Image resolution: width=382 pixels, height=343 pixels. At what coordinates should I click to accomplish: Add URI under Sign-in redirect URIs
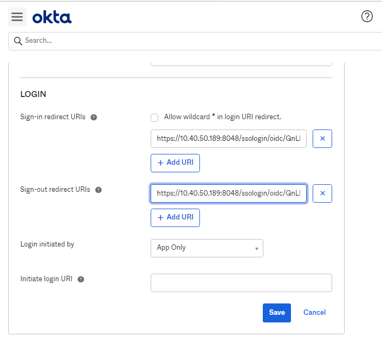175,163
